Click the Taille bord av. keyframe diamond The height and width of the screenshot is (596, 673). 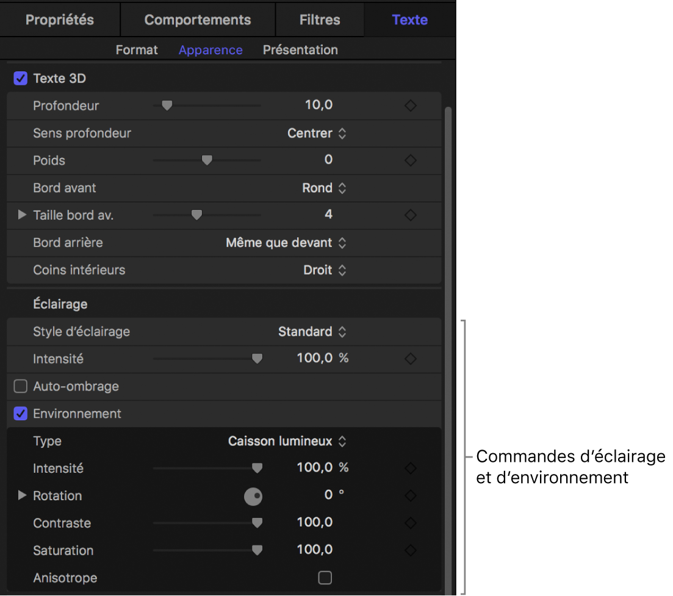[x=411, y=215]
